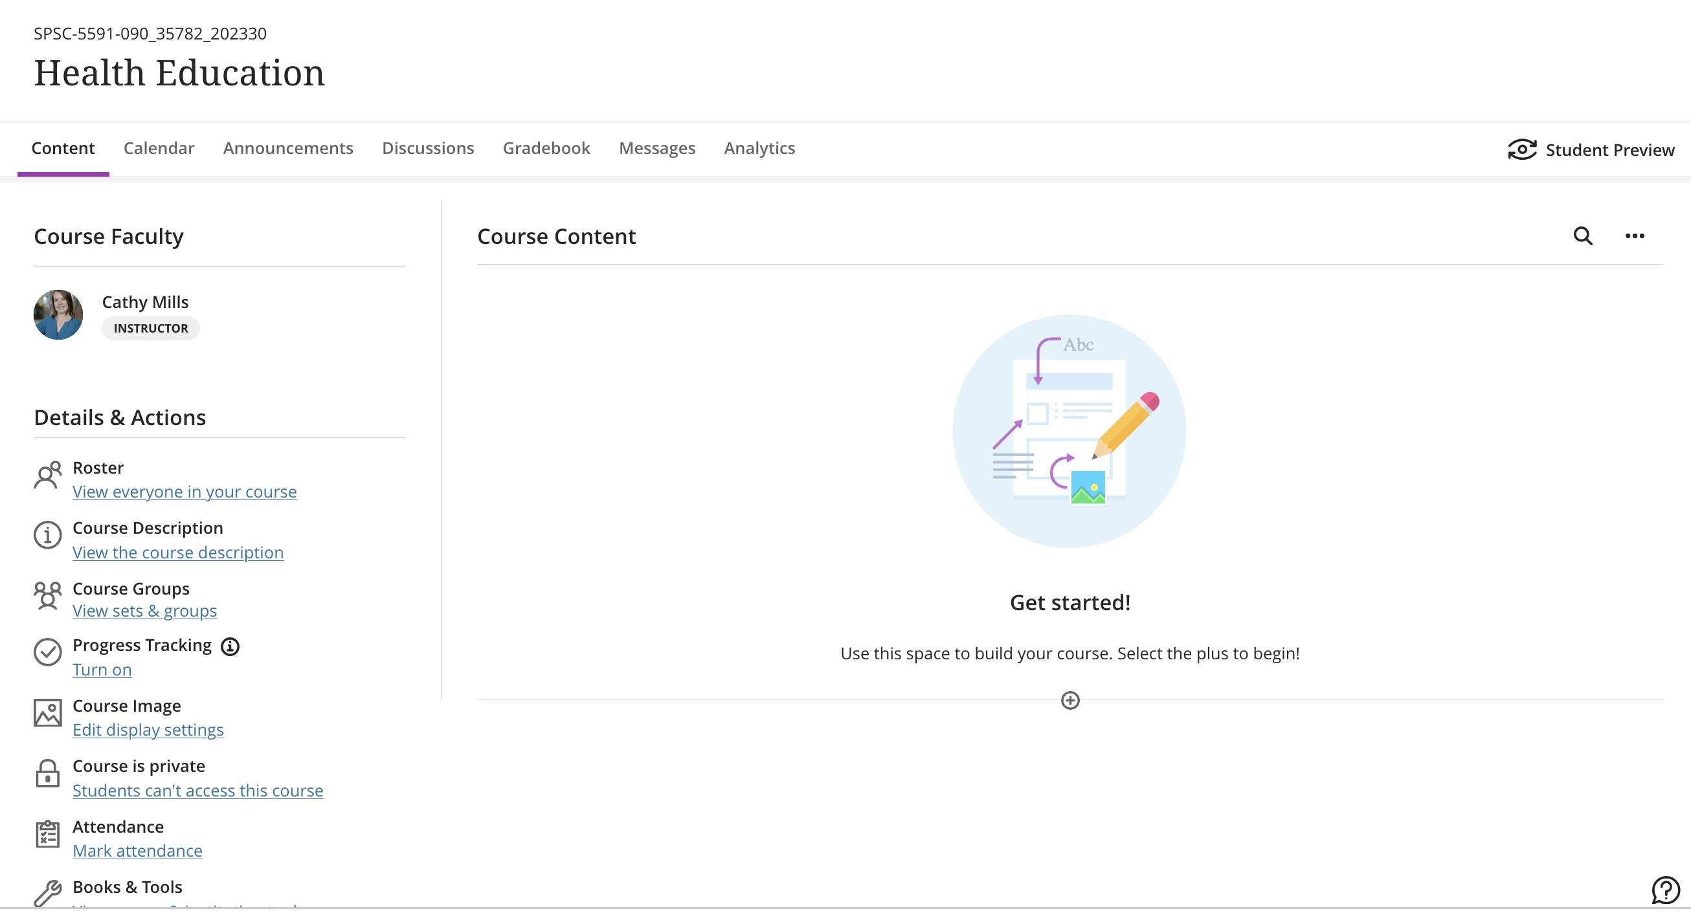Image resolution: width=1691 pixels, height=911 pixels.
Task: Click the Course Groups icon
Action: point(47,595)
